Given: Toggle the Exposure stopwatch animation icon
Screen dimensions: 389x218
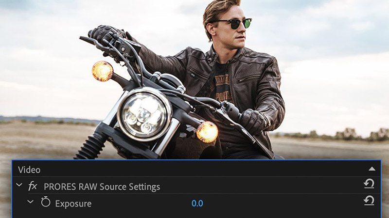Looking at the screenshot, I should pyautogui.click(x=45, y=202).
